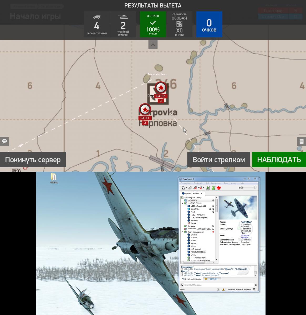Select the Гостевая channel
This screenshot has height=315, width=306.
click(191, 226)
